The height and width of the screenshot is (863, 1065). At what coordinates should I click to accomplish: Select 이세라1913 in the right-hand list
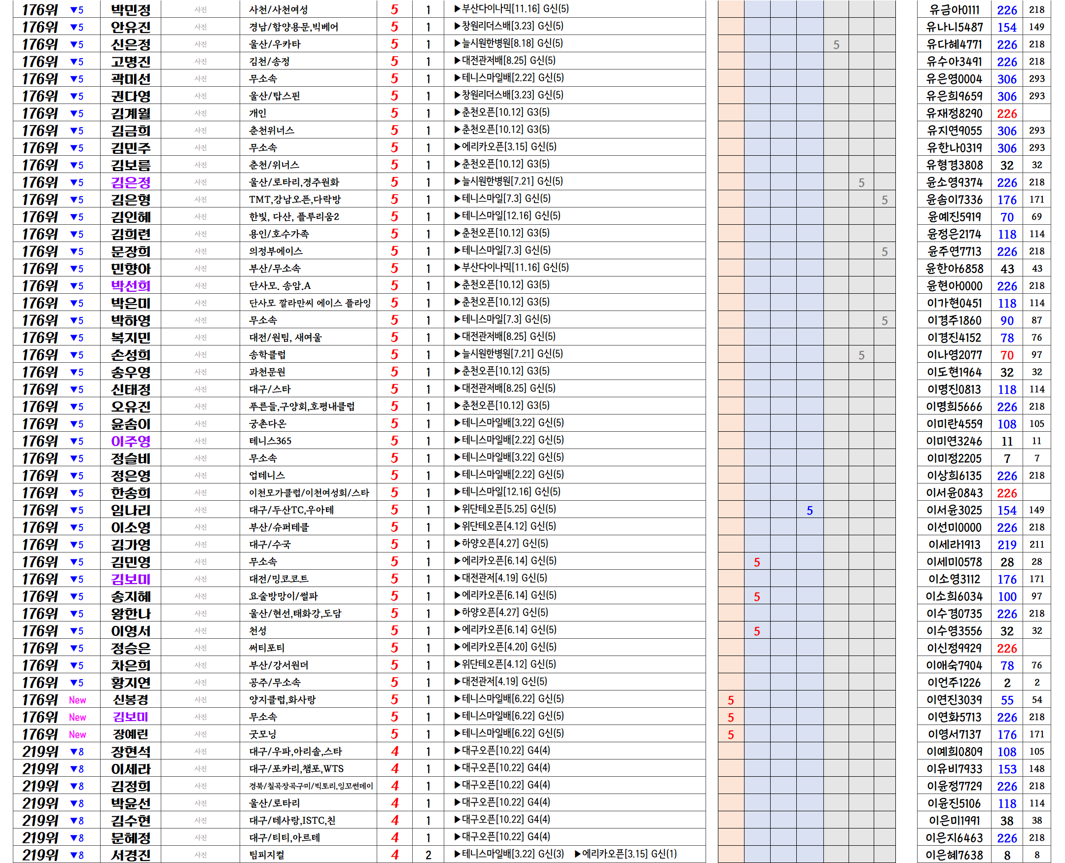pos(954,545)
